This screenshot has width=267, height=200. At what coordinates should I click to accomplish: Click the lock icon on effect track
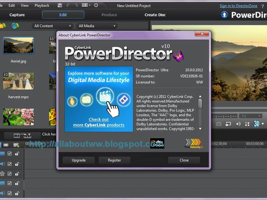(x=17, y=174)
